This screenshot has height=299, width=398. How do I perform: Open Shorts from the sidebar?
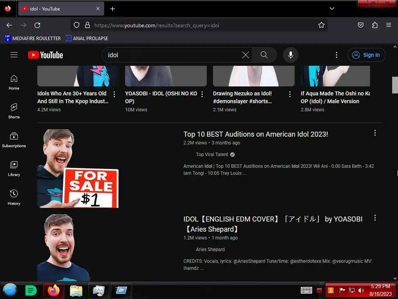coord(14,111)
